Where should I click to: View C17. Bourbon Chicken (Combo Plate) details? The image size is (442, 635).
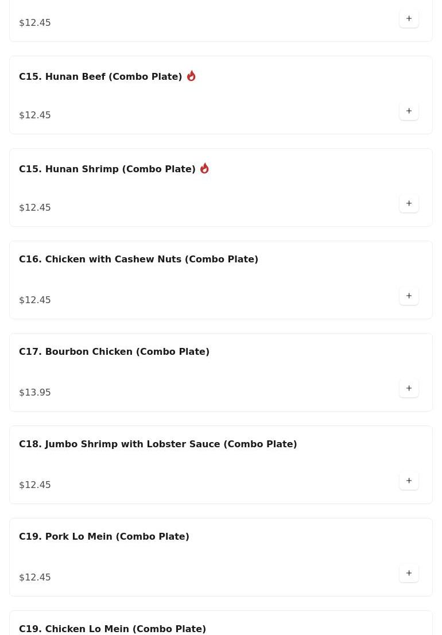click(114, 351)
